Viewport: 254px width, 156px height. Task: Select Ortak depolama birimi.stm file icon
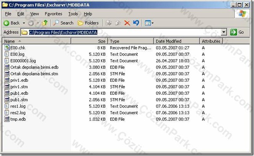point(7,74)
